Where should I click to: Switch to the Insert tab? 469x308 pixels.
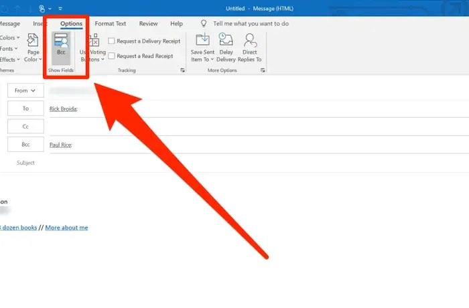tap(40, 23)
